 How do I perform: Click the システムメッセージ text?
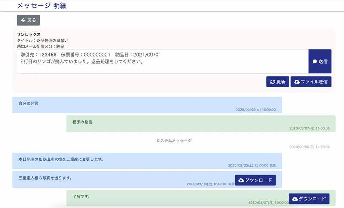pyautogui.click(x=174, y=141)
